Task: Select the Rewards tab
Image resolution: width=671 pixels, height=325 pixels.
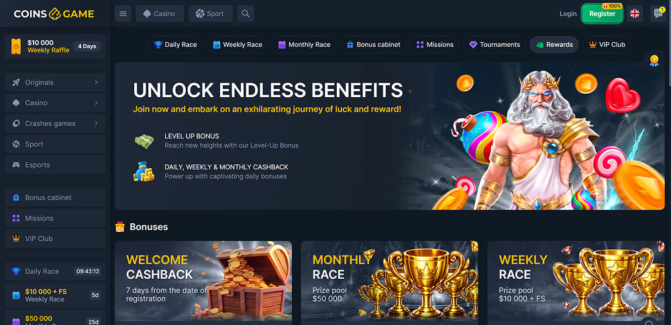Action: click(x=554, y=44)
